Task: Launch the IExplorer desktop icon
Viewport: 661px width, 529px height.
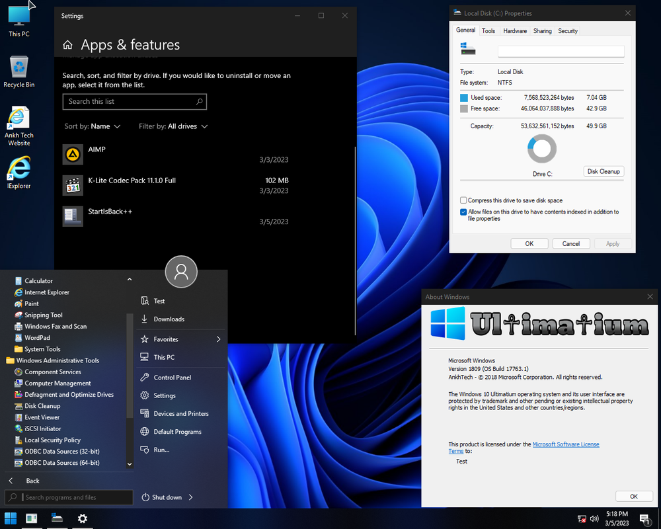Action: (x=19, y=172)
